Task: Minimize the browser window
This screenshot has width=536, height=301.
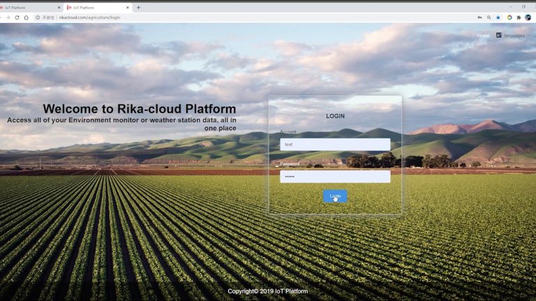Action: coord(510,7)
